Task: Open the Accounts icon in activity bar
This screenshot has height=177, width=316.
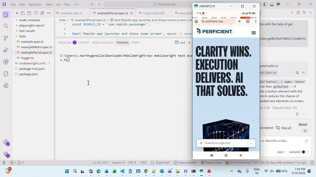Action: (x=6, y=142)
